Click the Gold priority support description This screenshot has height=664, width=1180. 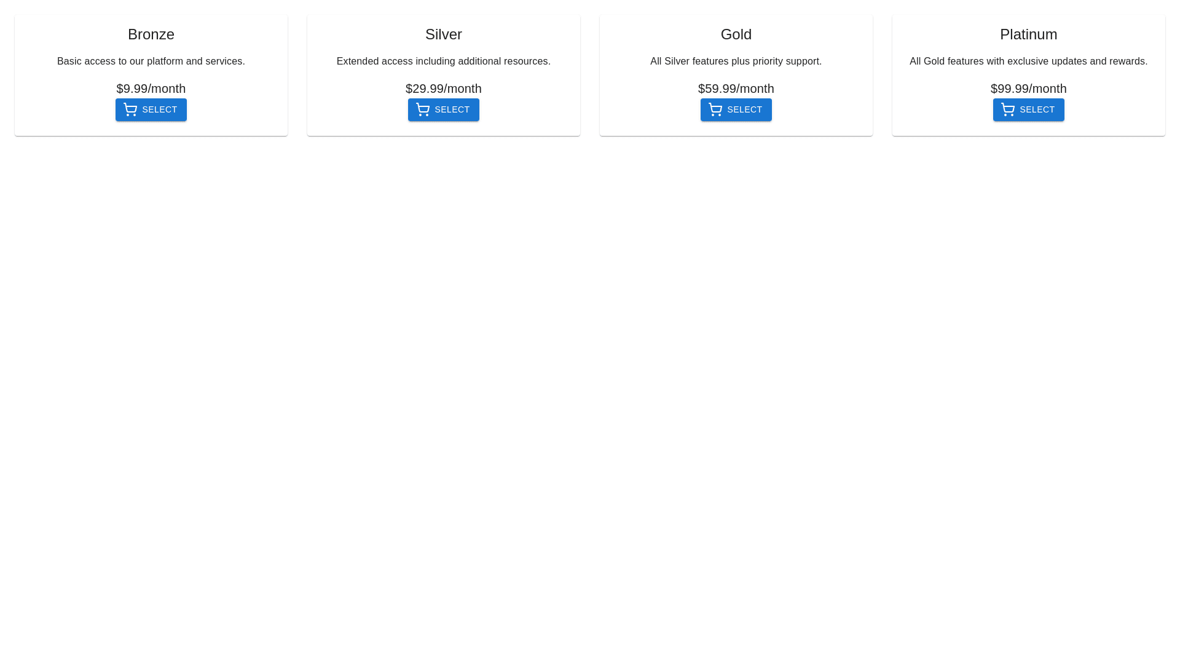(736, 61)
